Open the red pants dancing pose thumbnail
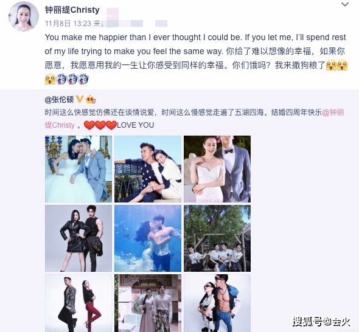Screen dimensions: 359x332 tap(78, 303)
